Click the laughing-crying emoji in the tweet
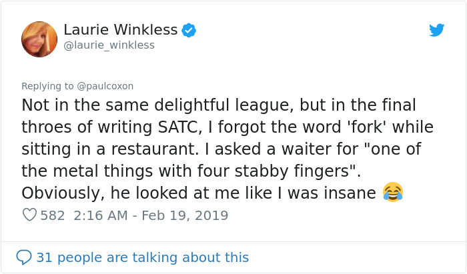 coord(393,193)
